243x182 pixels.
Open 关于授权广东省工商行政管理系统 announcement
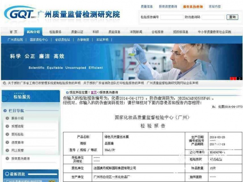44,83
